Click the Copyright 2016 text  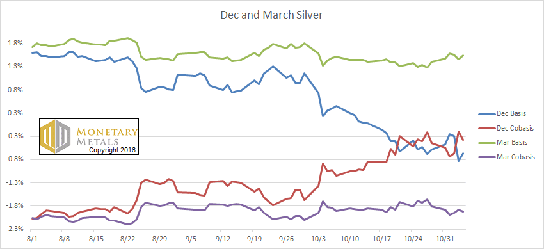(113, 150)
